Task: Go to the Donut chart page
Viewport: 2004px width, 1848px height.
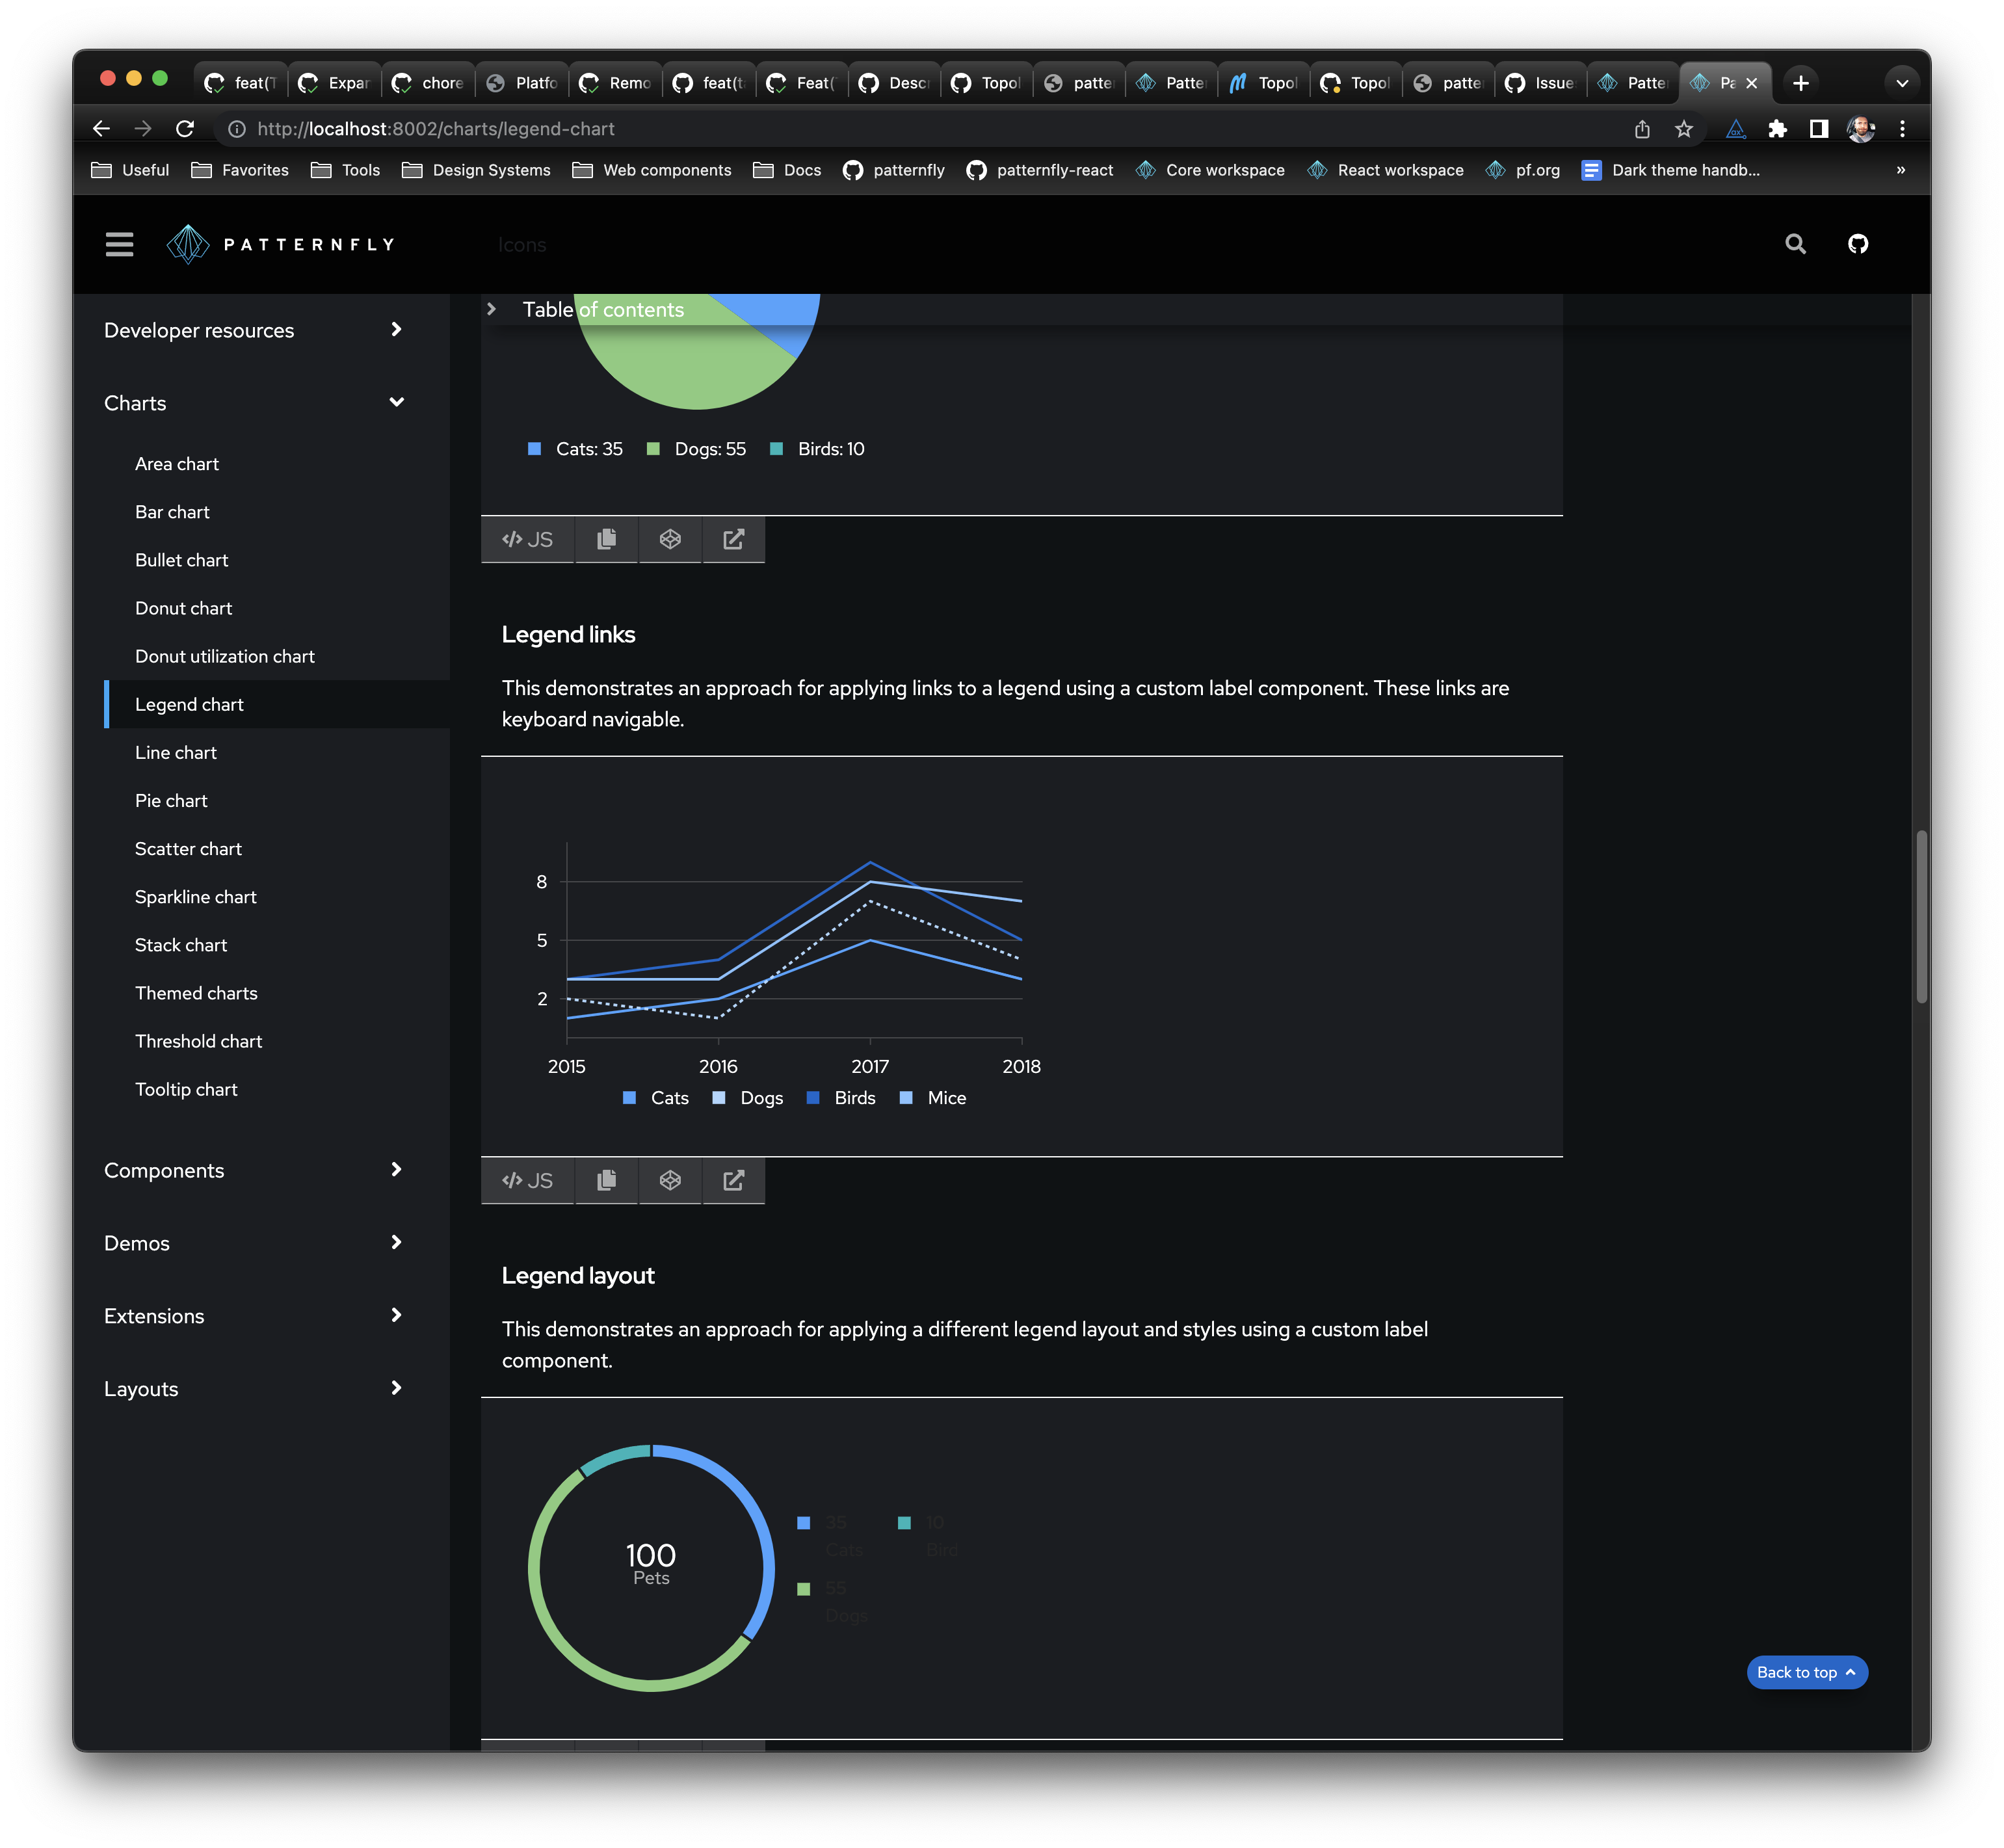Action: pos(183,608)
